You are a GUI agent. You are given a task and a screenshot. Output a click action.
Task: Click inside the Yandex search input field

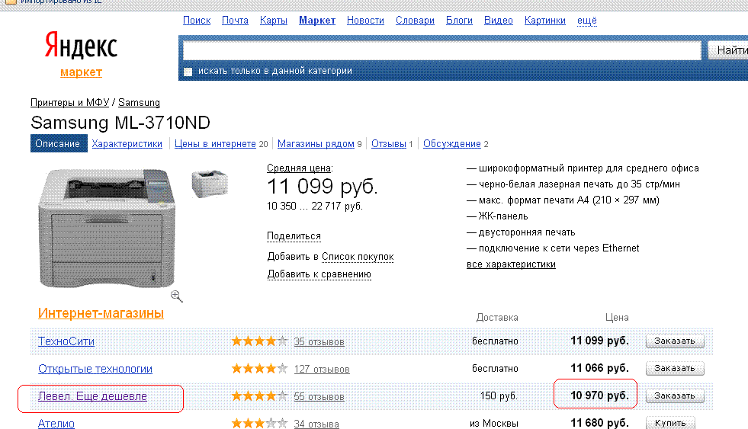click(x=441, y=51)
